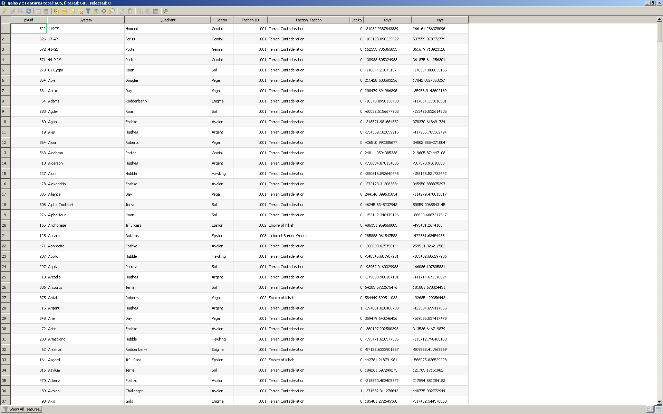
Task: Click the funnel filter icon in toolbar
Action: pos(88,11)
